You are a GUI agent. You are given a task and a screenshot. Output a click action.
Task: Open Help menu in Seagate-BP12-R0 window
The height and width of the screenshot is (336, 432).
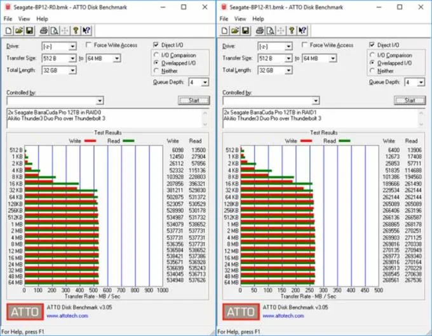click(42, 18)
